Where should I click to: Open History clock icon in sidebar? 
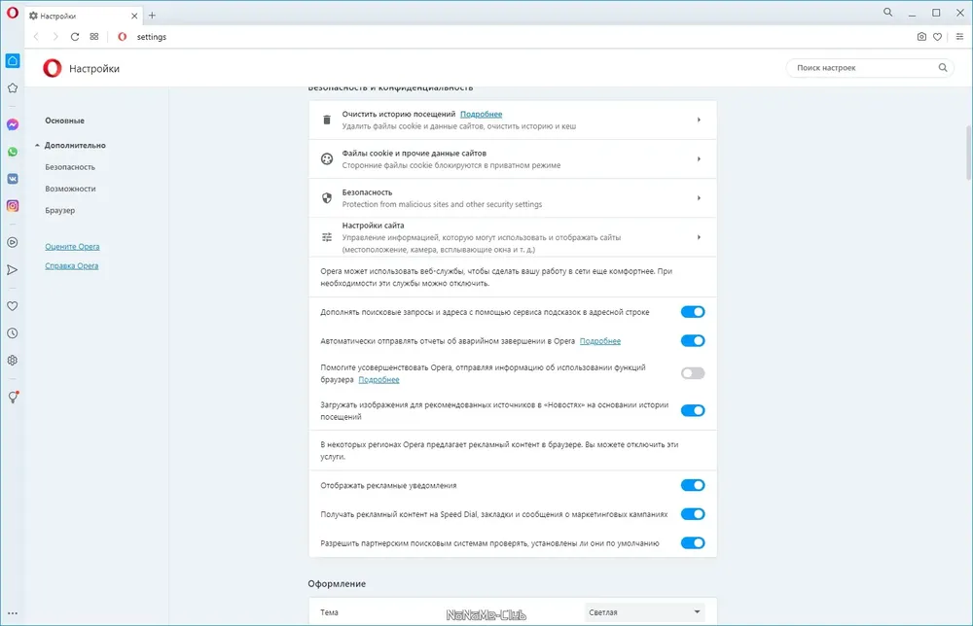[x=13, y=333]
